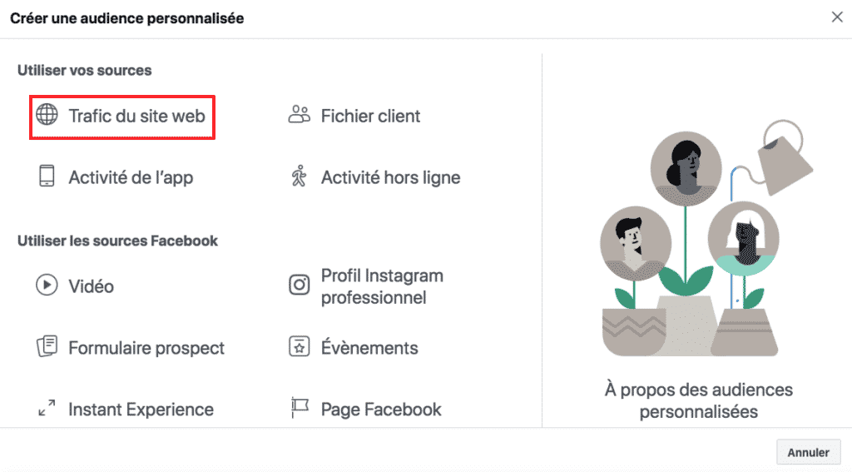Select the form icon for Formulaire prospect
The height and width of the screenshot is (472, 852).
(47, 347)
